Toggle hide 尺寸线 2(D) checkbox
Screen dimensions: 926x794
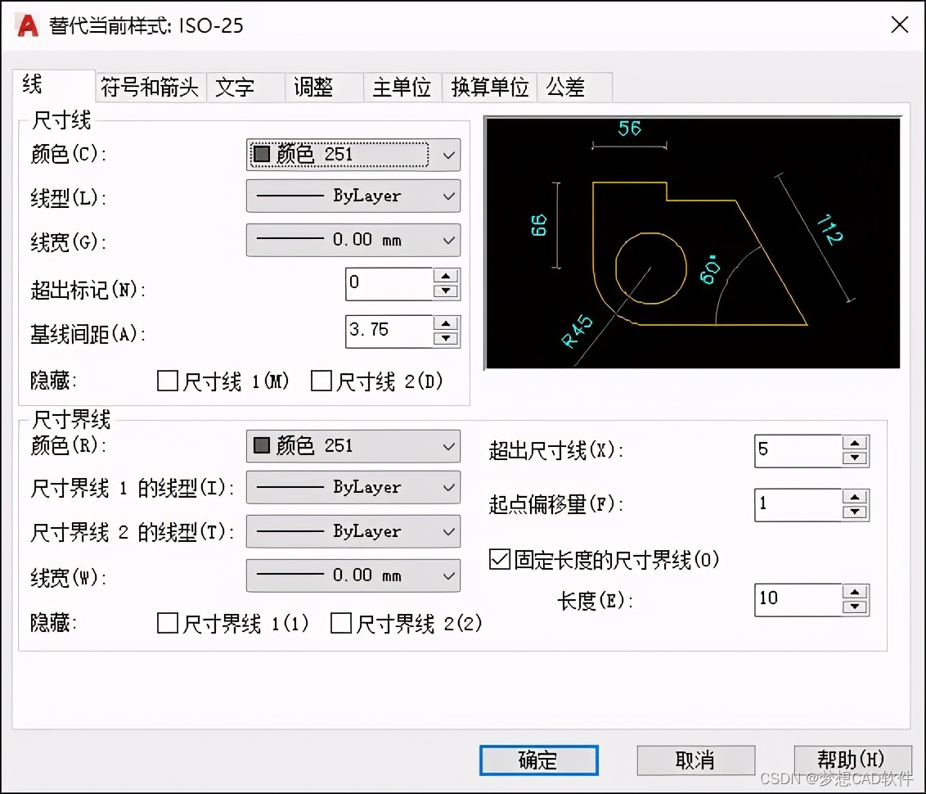tap(321, 381)
